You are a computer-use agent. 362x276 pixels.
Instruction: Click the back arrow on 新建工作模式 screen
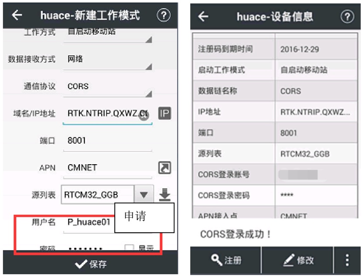[17, 15]
